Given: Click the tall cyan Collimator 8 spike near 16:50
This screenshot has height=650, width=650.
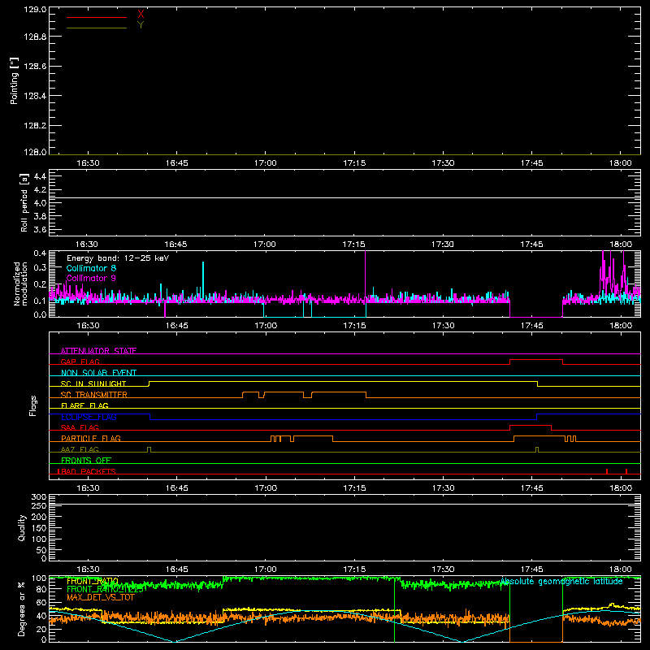Looking at the screenshot, I should point(203,278).
